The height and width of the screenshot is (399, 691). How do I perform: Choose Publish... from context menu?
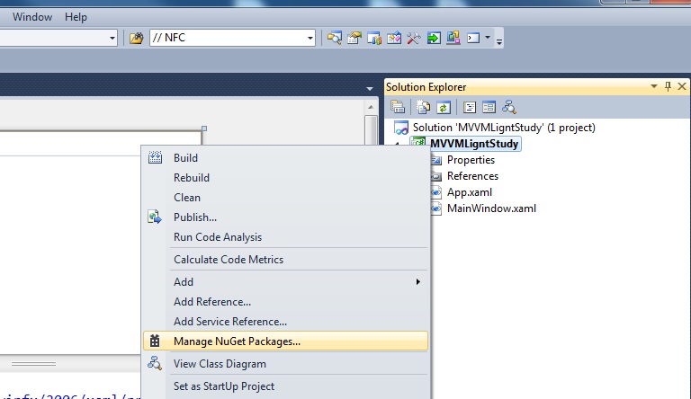coord(285,217)
